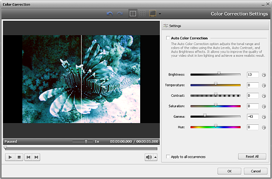Click the Undo arrow icon
This screenshot has width=272, height=179.
[110, 14]
